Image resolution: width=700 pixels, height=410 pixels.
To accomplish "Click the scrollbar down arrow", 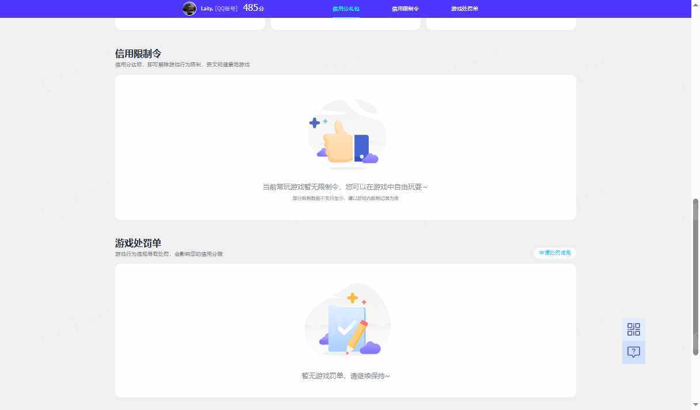I will coord(695,405).
